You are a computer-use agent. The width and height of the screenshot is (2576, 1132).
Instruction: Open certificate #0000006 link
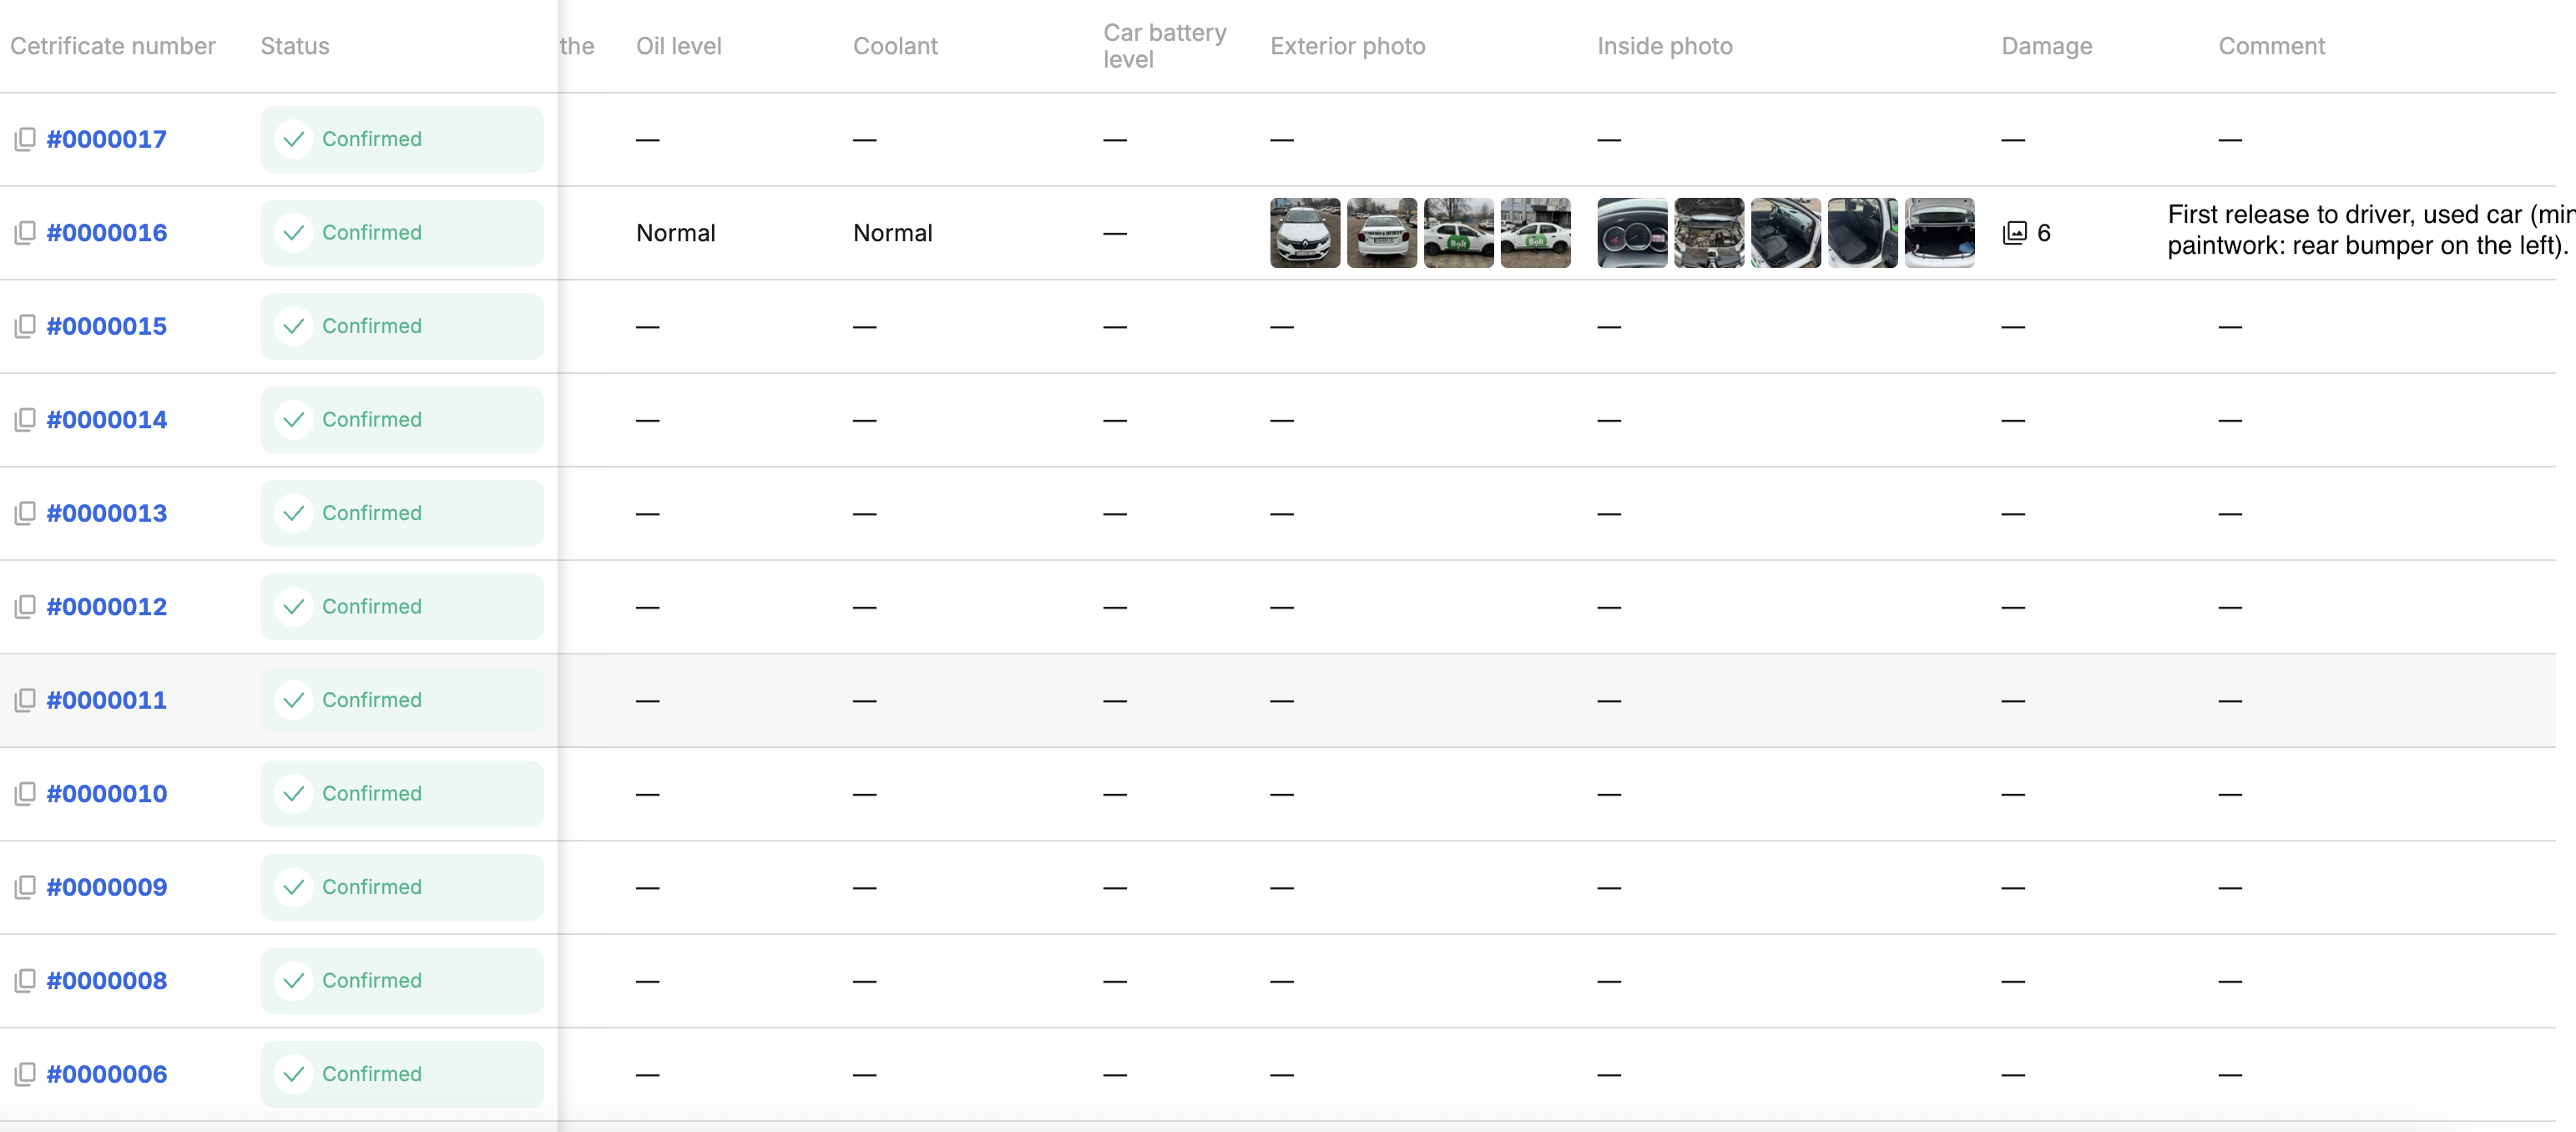107,1074
